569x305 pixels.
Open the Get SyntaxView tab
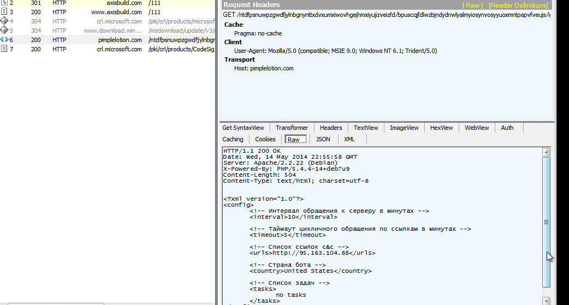click(x=243, y=128)
